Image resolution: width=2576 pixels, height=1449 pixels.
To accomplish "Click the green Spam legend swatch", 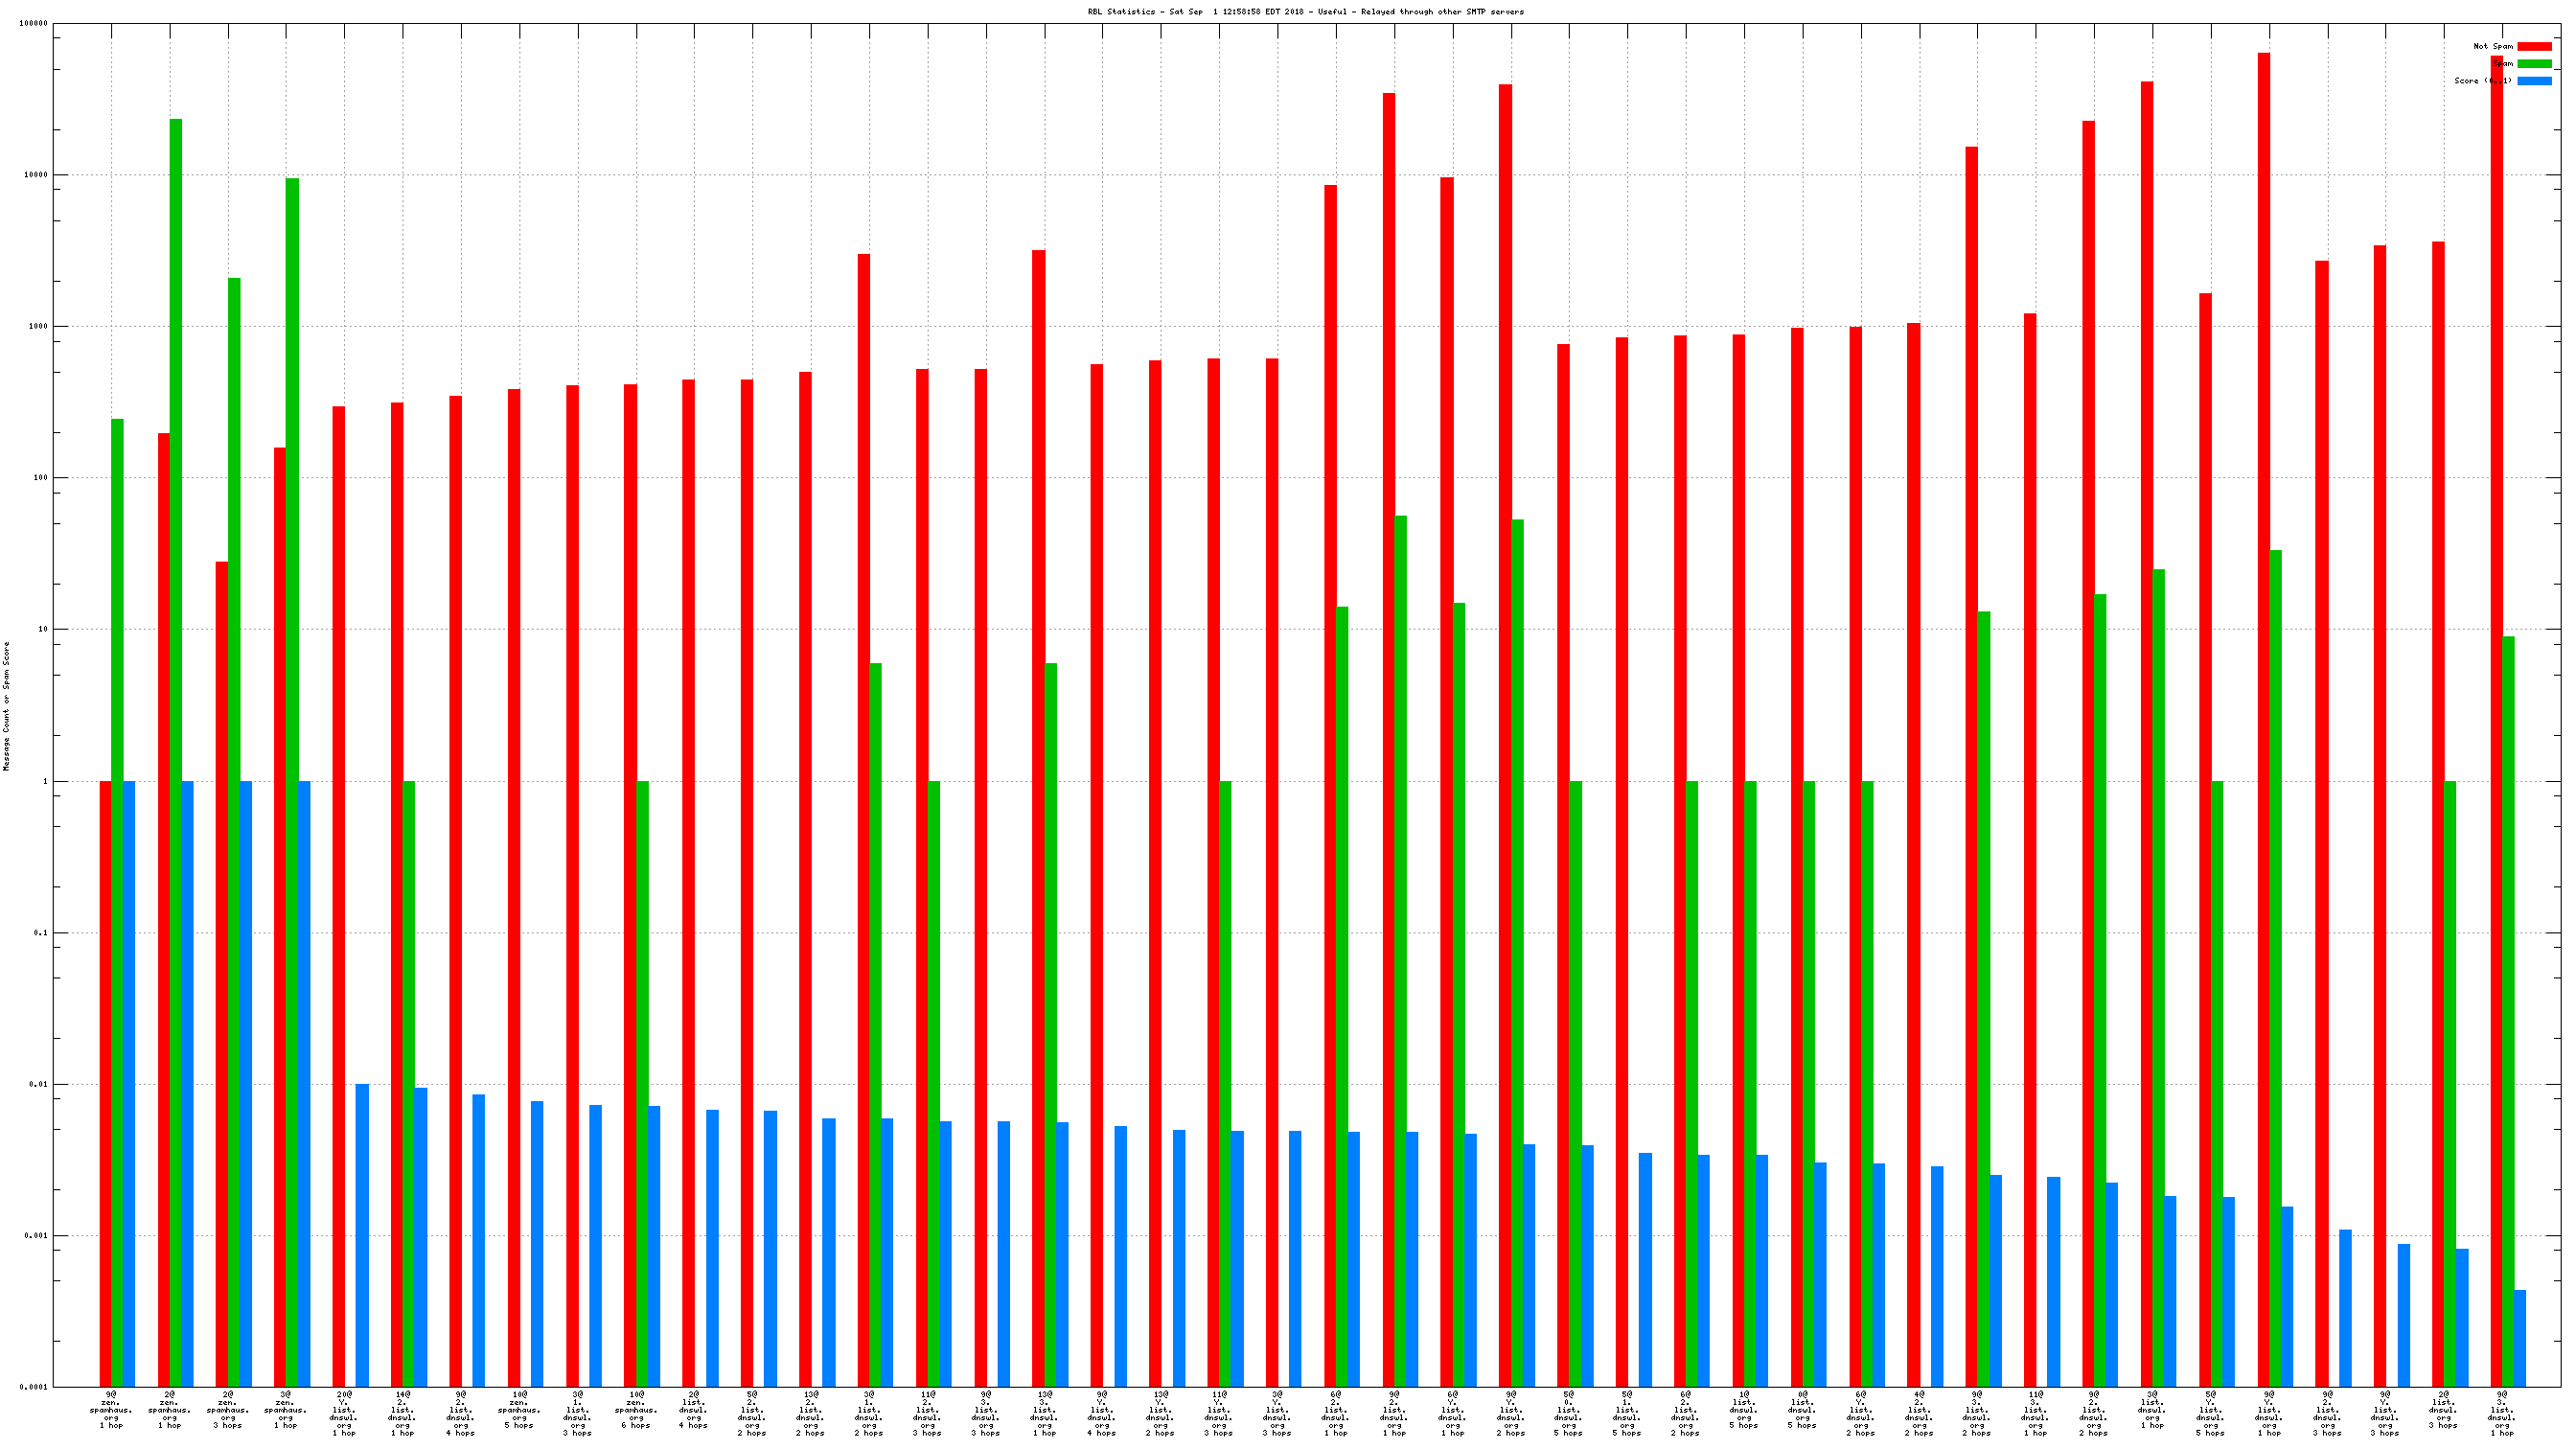I will [x=2533, y=63].
